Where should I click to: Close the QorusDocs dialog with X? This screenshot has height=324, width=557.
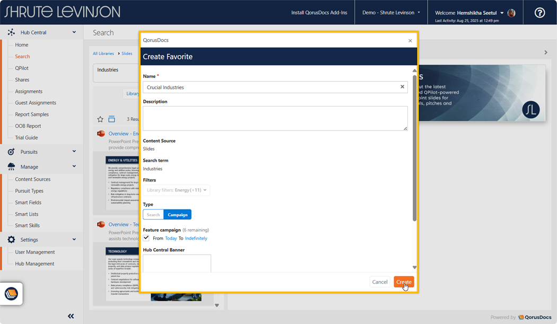click(x=410, y=41)
